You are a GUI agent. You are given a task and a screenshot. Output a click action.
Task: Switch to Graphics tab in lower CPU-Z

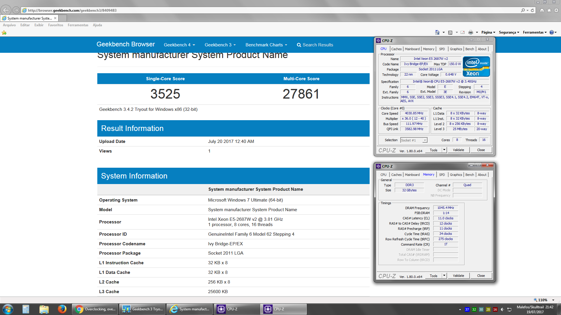(456, 175)
